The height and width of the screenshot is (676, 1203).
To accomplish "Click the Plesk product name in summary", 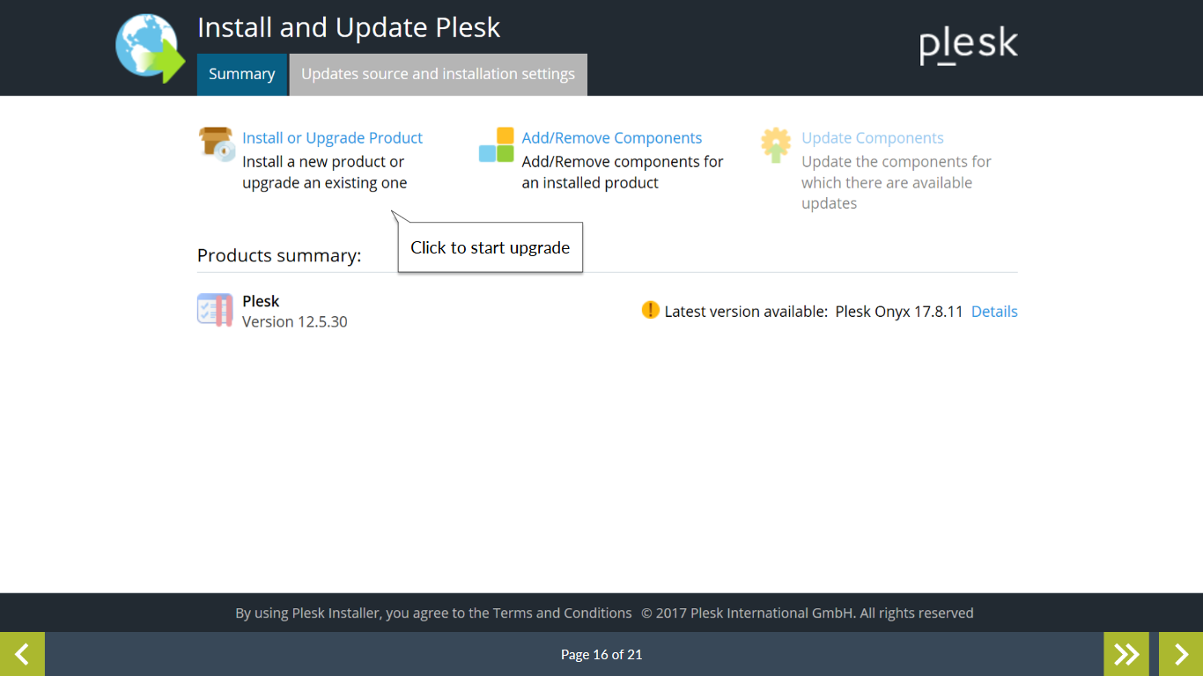I will point(261,301).
